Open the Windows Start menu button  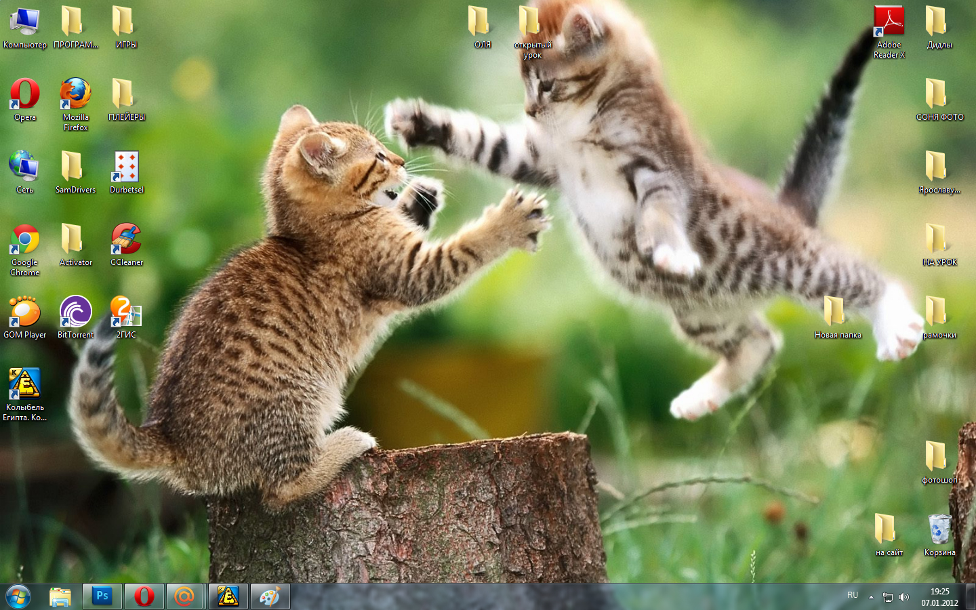point(18,596)
